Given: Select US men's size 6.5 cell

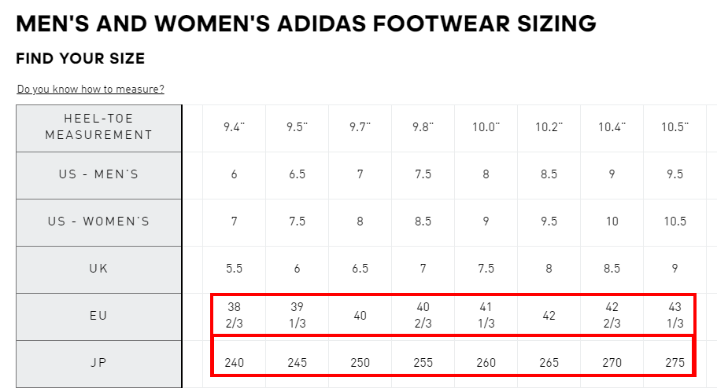Looking at the screenshot, I should pyautogui.click(x=298, y=174).
